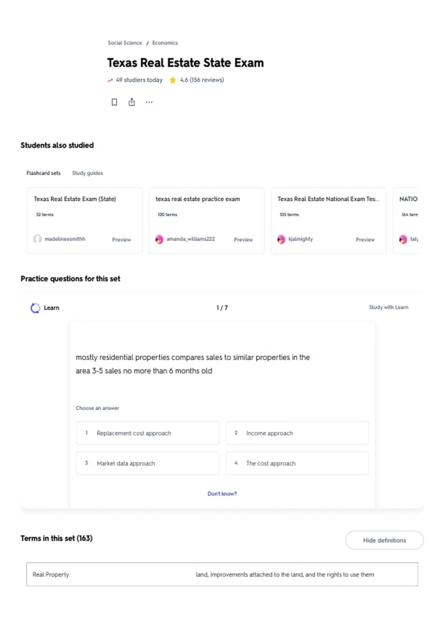
Task: Preview the texas real estate practice exam set
Action: (x=243, y=240)
